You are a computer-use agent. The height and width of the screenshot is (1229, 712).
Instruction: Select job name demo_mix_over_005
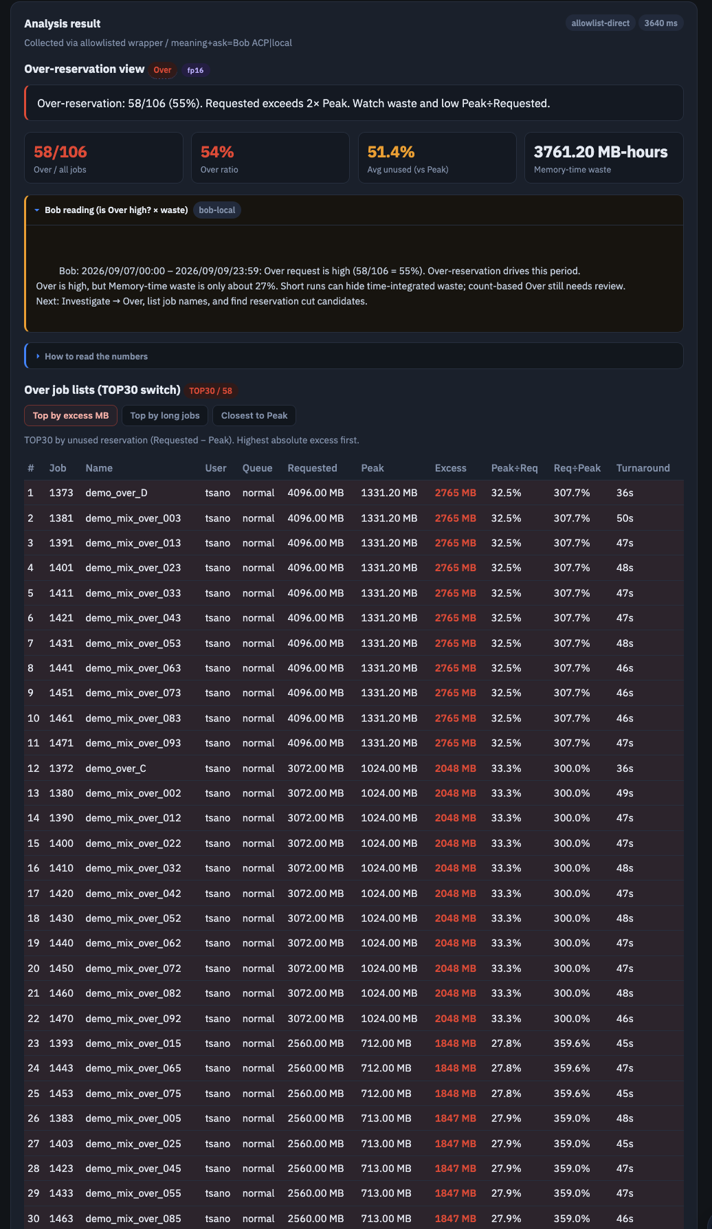(x=133, y=1118)
